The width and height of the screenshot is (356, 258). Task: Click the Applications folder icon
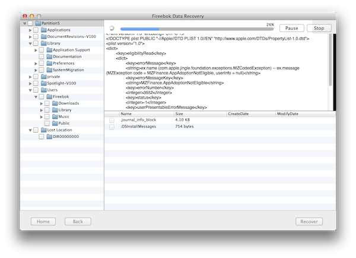click(44, 30)
